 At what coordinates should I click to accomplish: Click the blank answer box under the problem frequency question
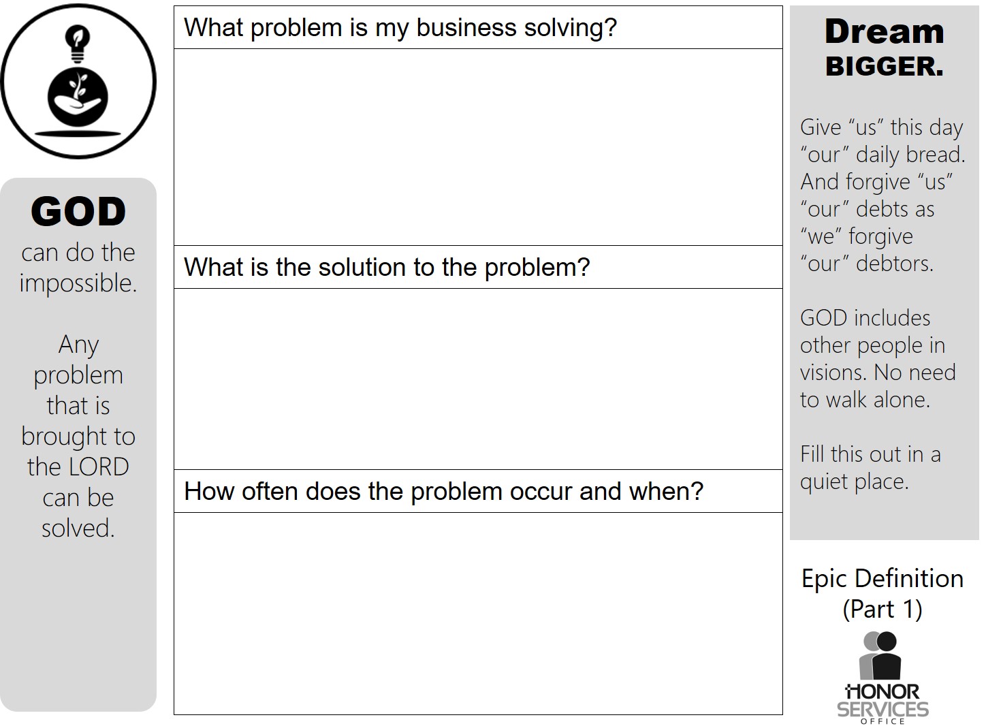(478, 614)
